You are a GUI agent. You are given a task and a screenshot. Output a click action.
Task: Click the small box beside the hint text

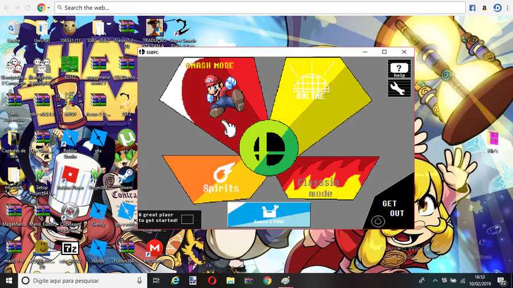coord(187,219)
